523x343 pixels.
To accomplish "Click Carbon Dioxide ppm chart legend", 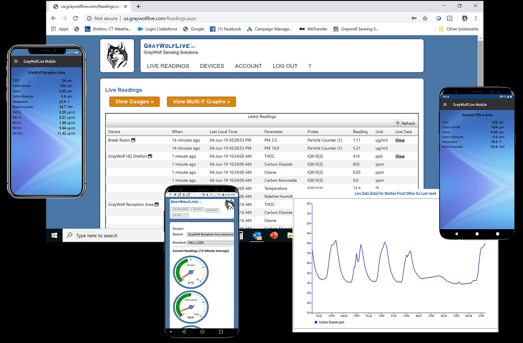I will coord(330,322).
